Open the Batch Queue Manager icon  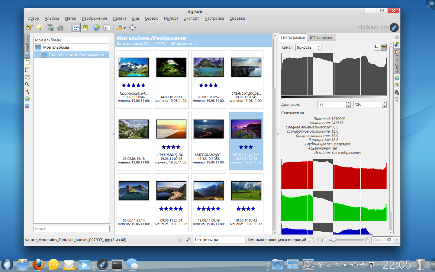click(x=50, y=28)
